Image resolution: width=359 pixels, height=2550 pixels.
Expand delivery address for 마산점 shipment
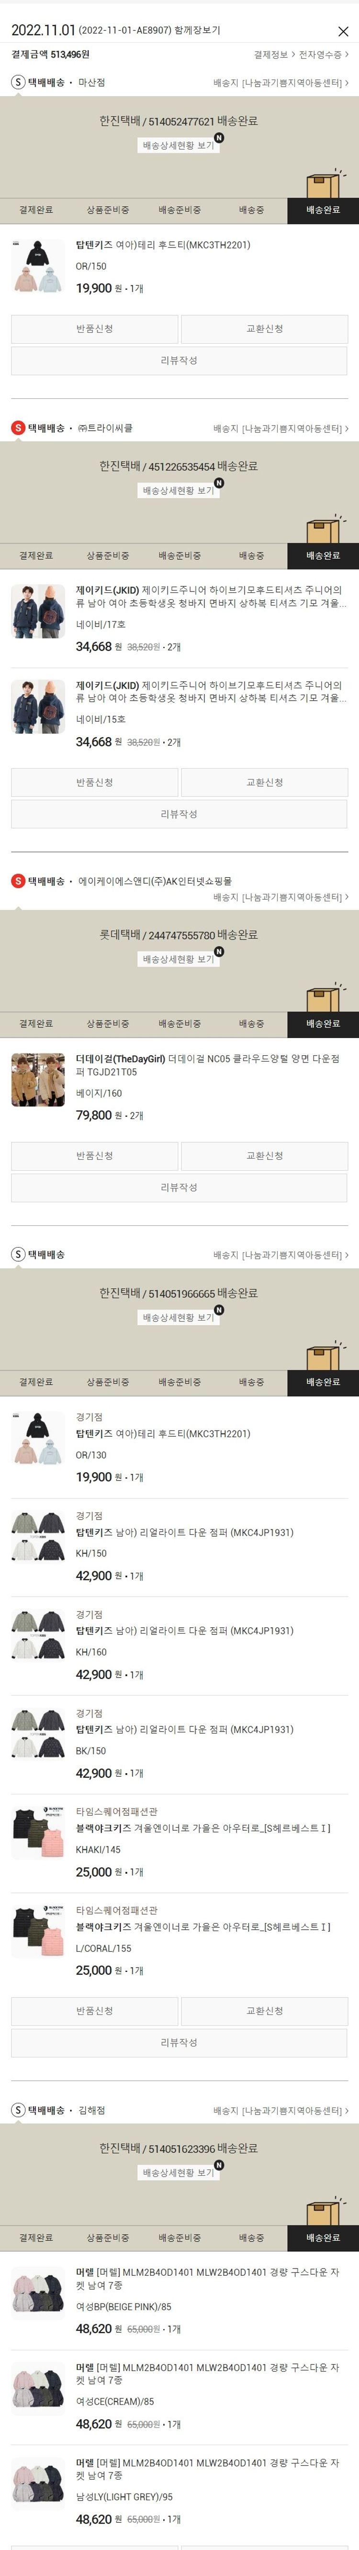(281, 83)
